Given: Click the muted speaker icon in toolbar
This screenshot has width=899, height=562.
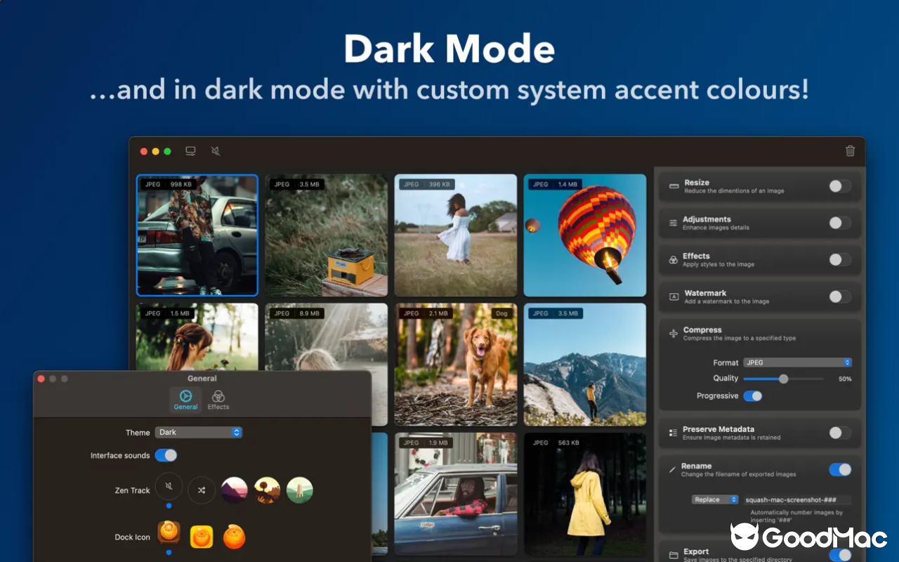Looking at the screenshot, I should click(216, 151).
